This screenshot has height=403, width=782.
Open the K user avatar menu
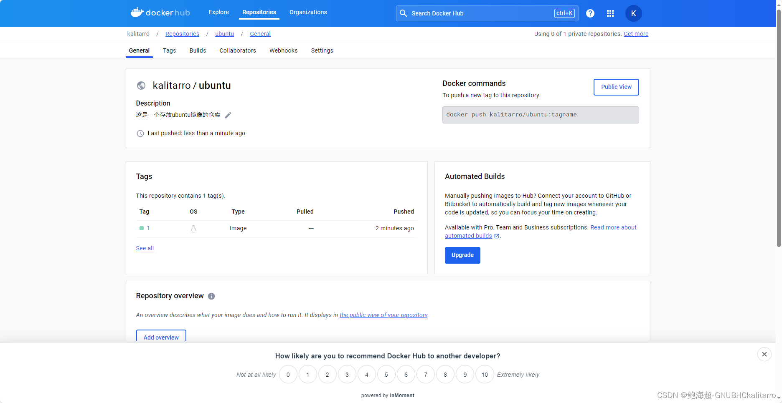634,13
